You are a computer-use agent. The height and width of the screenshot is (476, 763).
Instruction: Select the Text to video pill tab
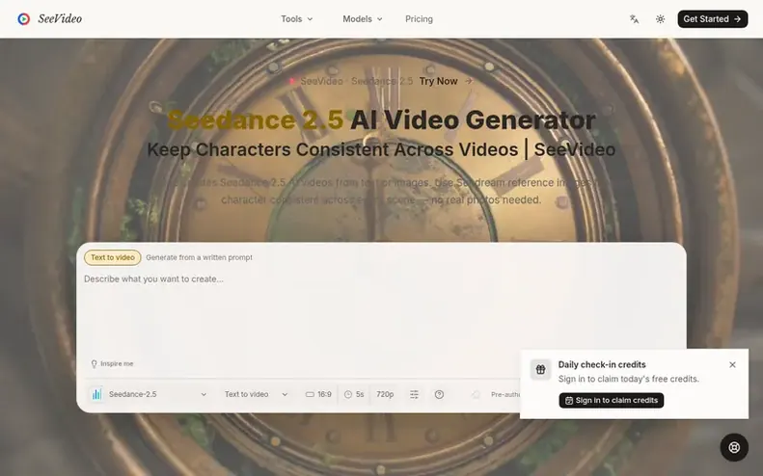(113, 257)
